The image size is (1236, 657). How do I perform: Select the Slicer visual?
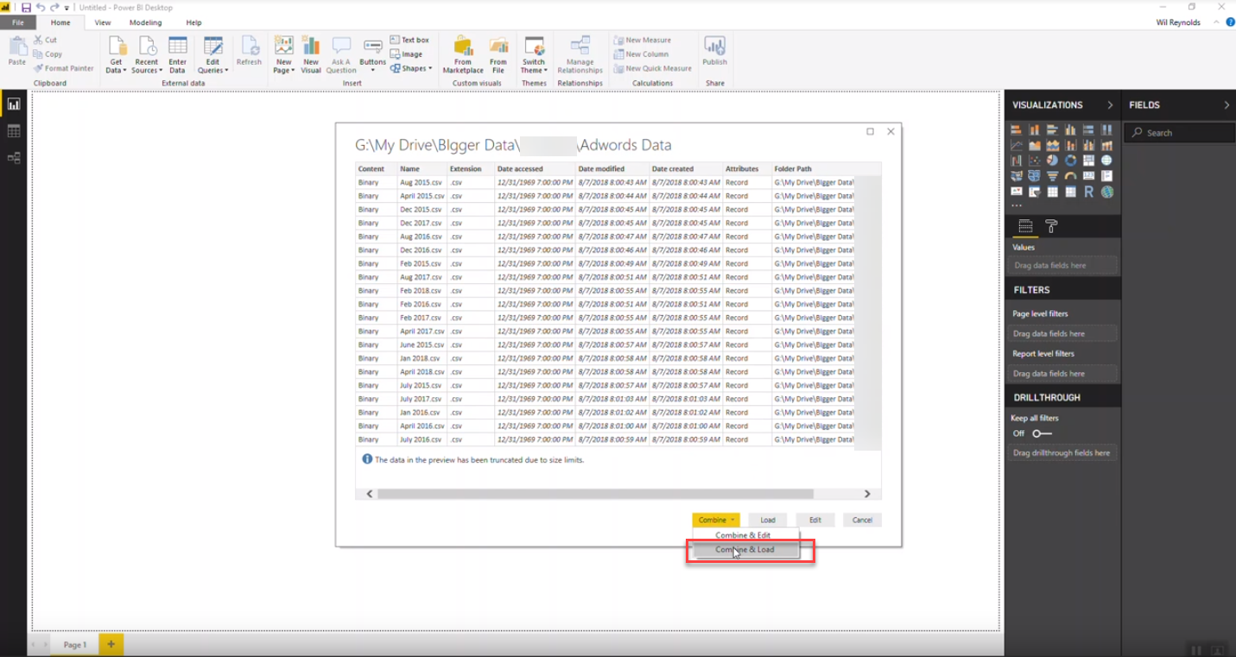pos(1035,192)
